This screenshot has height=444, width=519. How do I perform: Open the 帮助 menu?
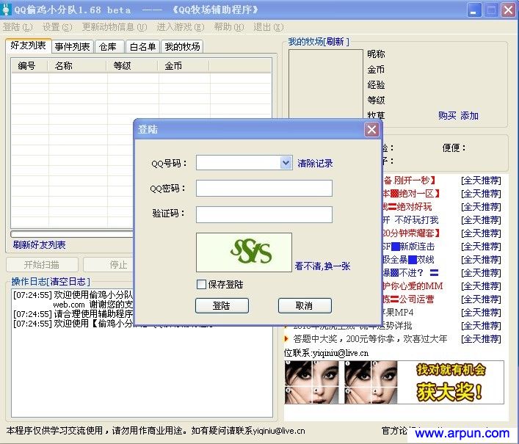click(x=229, y=27)
